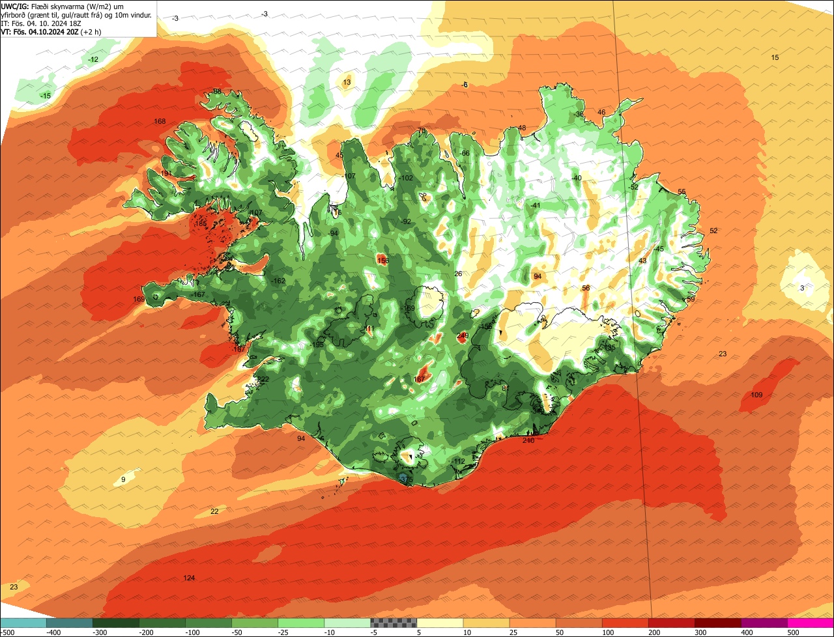Viewport: 834px width, 637px height.
Task: Click the value 240 on the south coast
Action: click(528, 440)
